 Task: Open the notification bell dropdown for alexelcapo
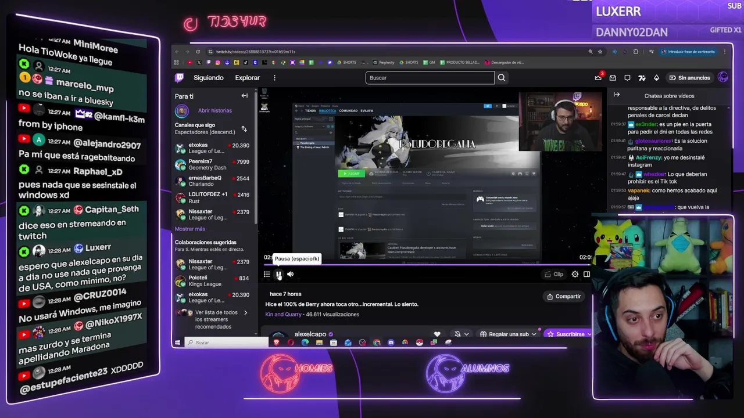point(461,334)
